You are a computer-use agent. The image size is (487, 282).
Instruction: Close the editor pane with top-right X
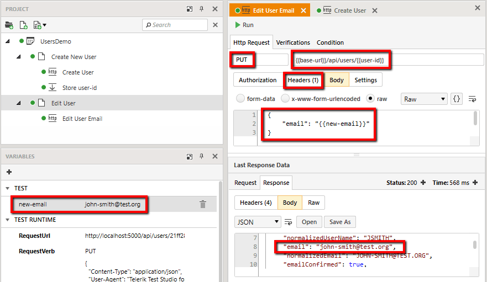point(478,8)
